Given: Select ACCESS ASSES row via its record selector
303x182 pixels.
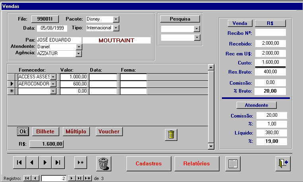Looking at the screenshot, I should (12, 77).
